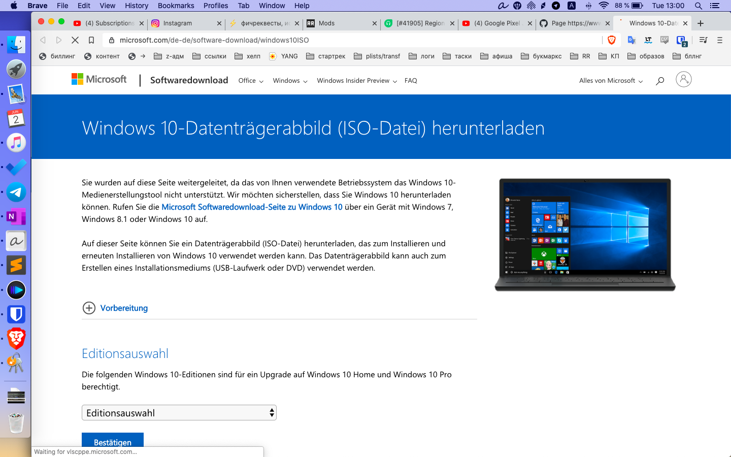The image size is (731, 457).
Task: Open the YANG bookmark
Action: point(283,56)
